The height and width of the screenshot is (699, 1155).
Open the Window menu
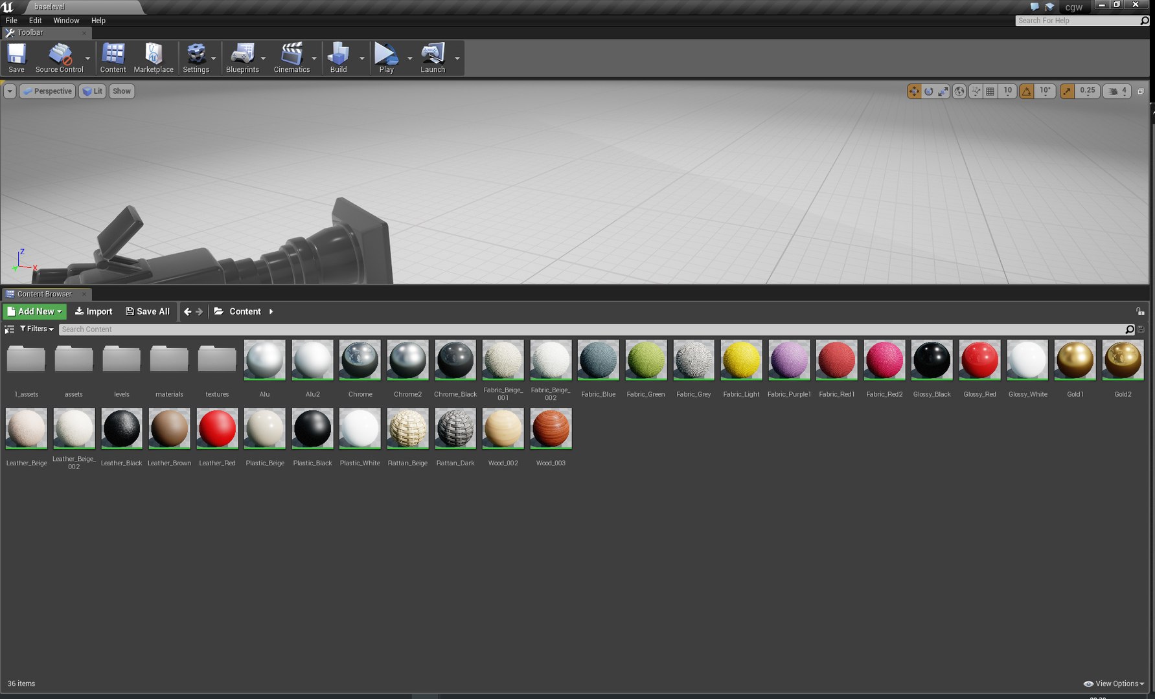point(66,21)
